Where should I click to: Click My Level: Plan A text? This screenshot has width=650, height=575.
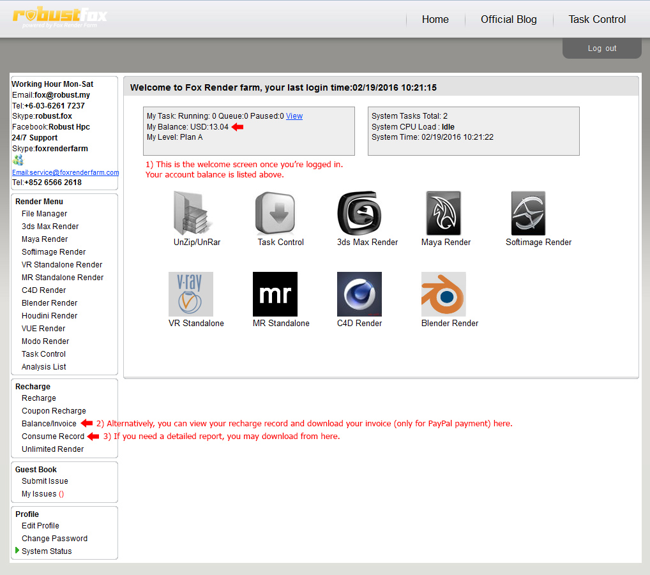(174, 137)
